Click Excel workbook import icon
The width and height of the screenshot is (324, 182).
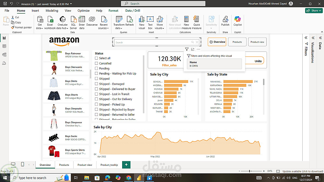[50, 19]
